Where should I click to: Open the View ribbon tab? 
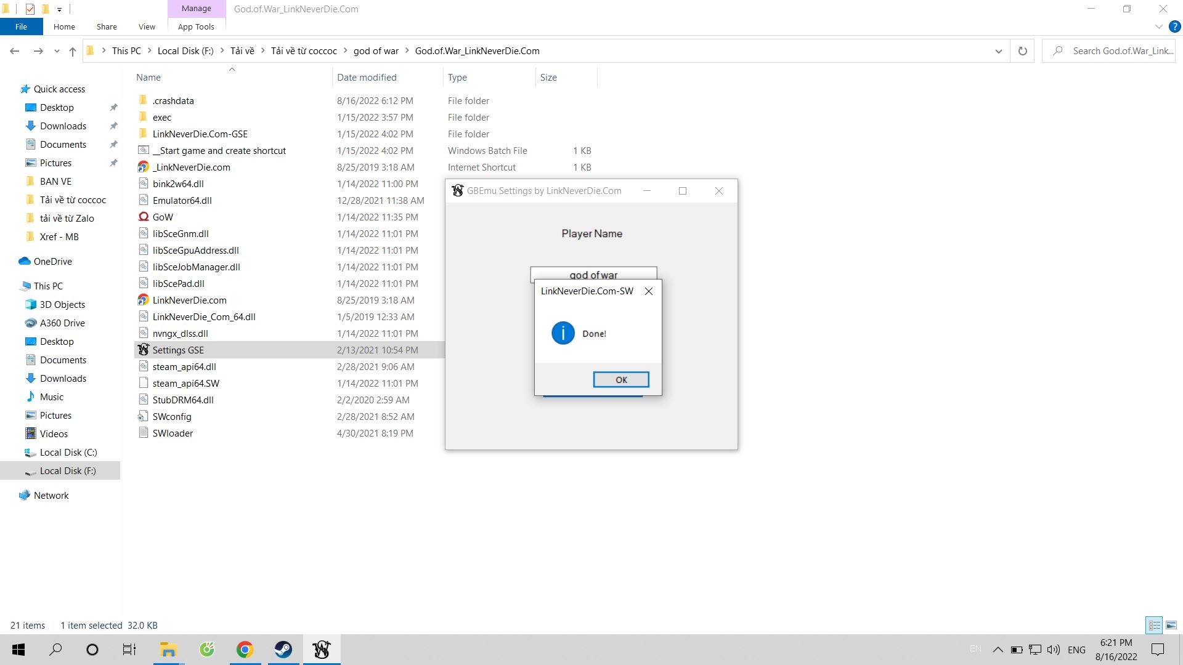pos(147,26)
